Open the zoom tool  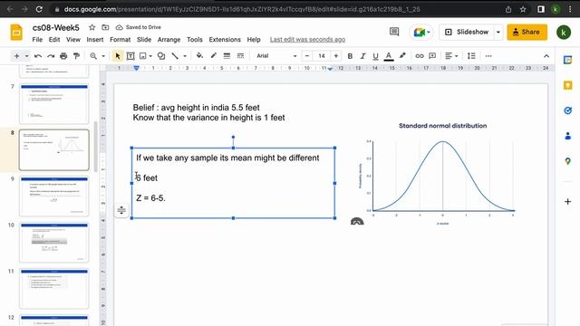point(93,56)
